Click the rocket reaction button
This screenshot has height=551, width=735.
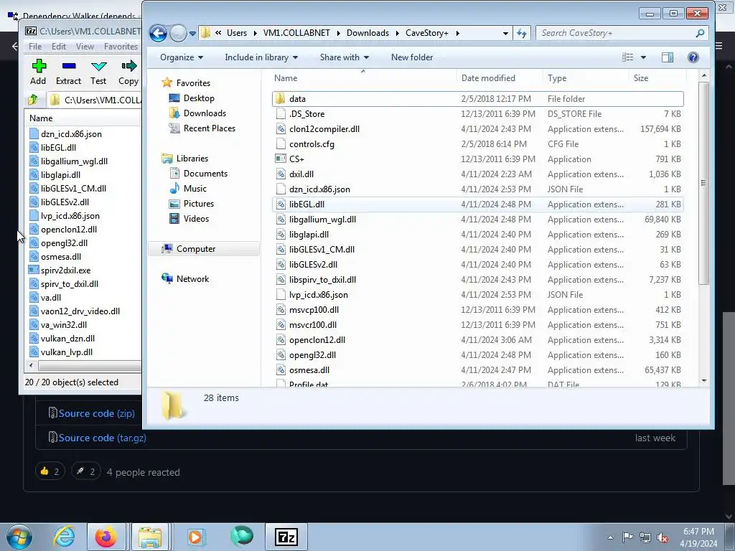coord(86,471)
